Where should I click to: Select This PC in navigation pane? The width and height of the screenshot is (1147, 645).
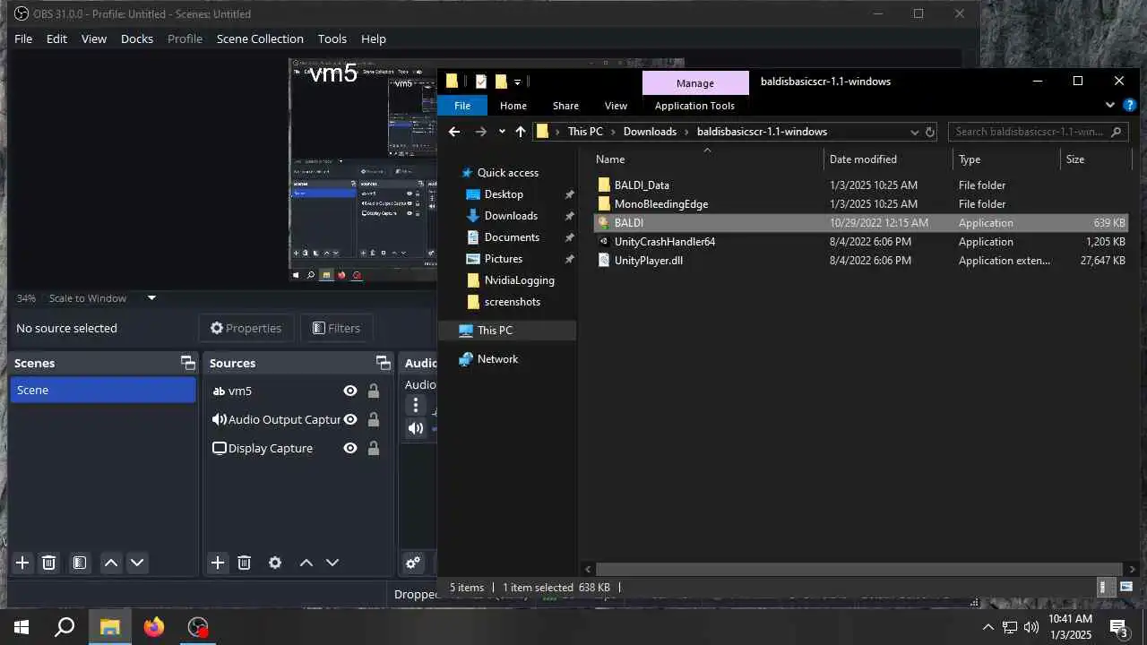pos(495,331)
